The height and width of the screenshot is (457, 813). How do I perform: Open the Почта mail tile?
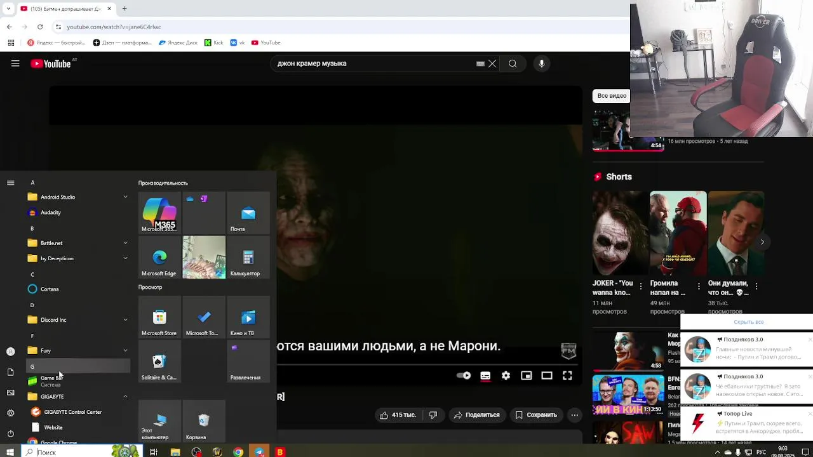click(248, 213)
